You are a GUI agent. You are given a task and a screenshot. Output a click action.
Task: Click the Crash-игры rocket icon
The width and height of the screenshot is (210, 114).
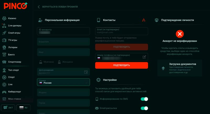4,33
